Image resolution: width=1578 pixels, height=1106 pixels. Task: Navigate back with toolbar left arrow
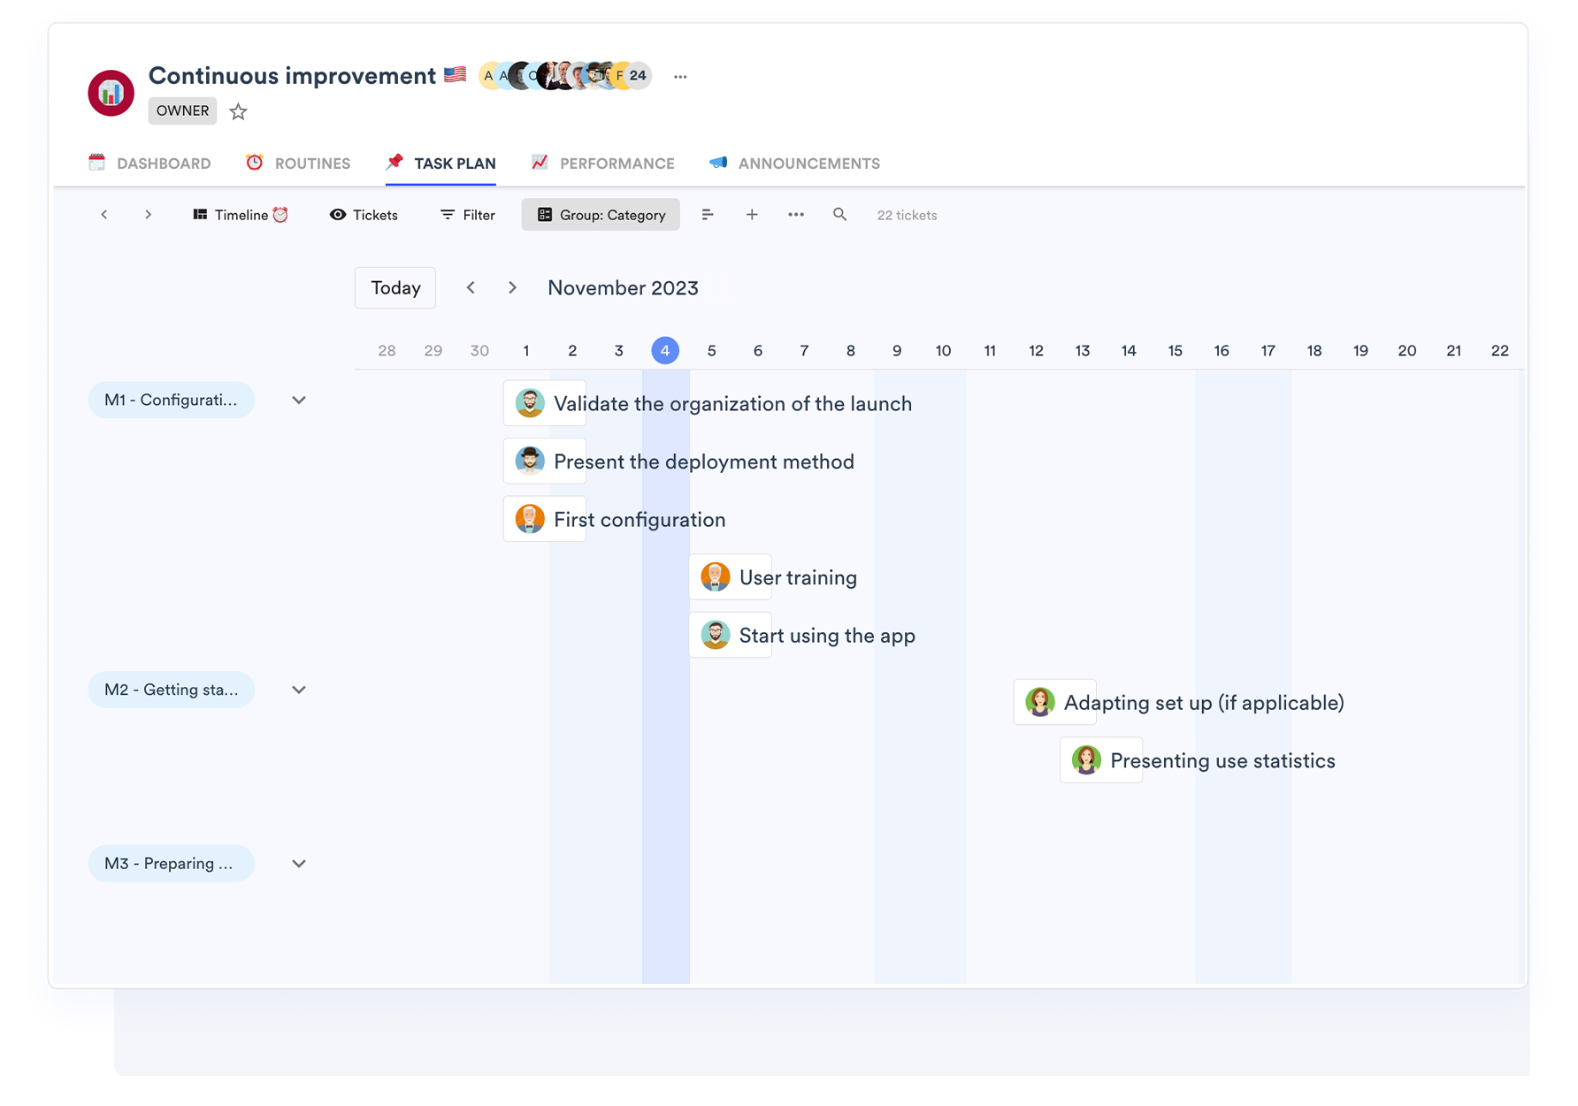pos(104,215)
